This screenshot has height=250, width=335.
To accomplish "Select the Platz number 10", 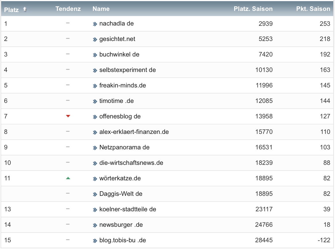I will click(x=7, y=163).
